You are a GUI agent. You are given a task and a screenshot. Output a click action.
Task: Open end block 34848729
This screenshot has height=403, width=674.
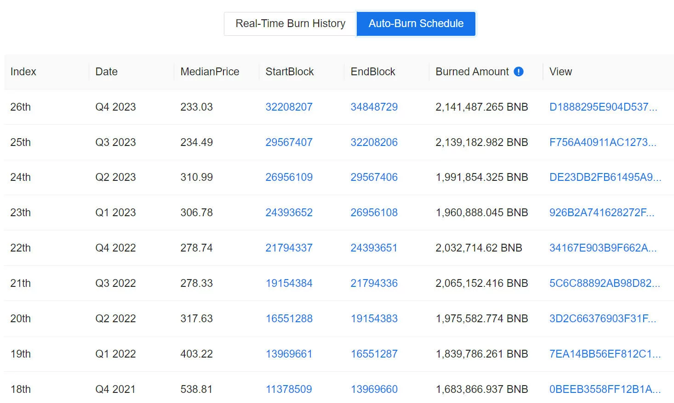pyautogui.click(x=374, y=107)
